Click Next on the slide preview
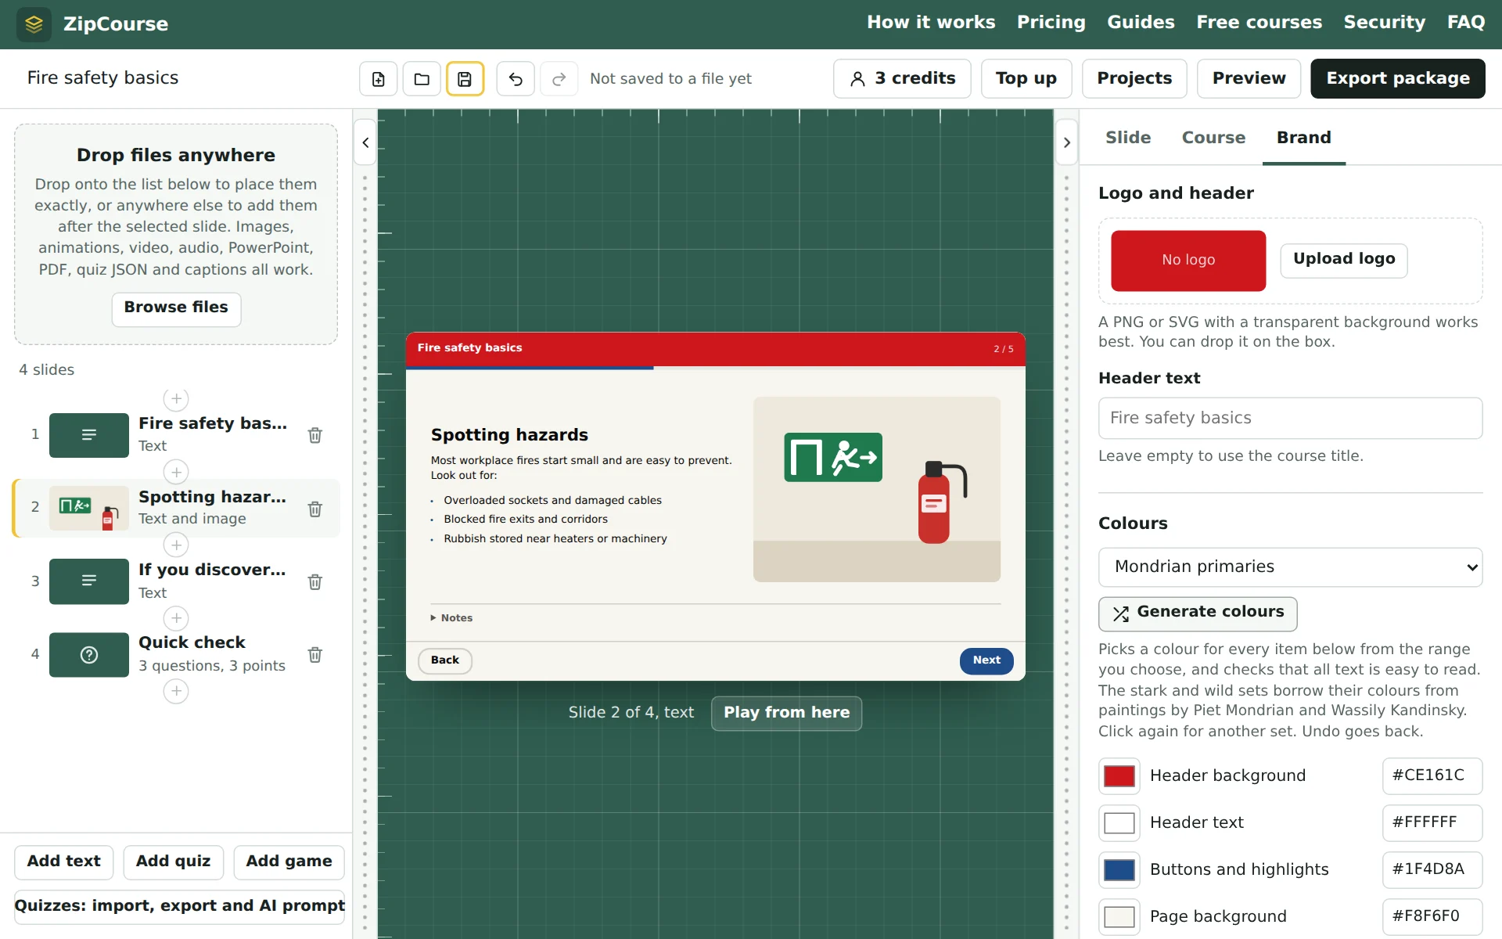This screenshot has width=1502, height=939. point(986,660)
